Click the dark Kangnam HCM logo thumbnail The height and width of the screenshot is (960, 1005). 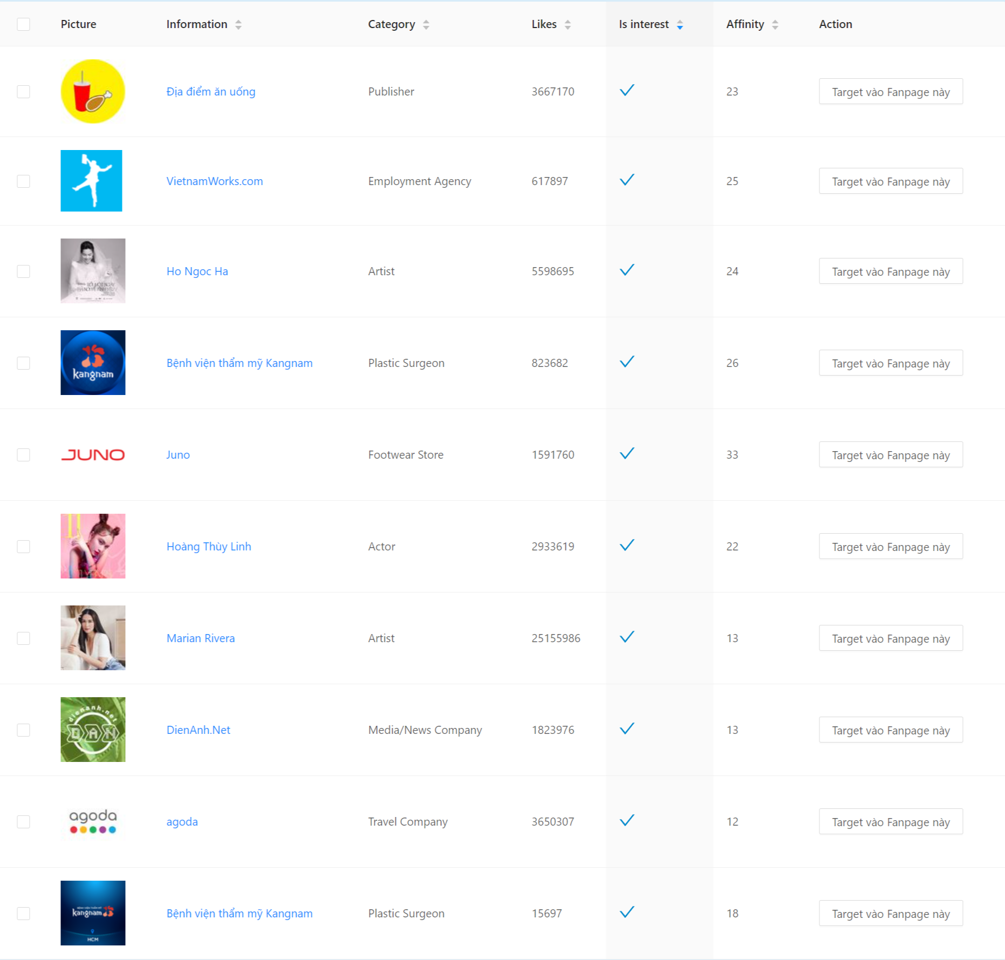(x=93, y=913)
